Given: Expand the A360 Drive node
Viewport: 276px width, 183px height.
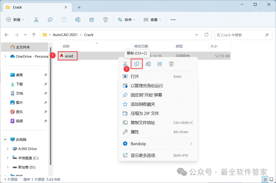Looking at the screenshot, I should pos(8,149).
